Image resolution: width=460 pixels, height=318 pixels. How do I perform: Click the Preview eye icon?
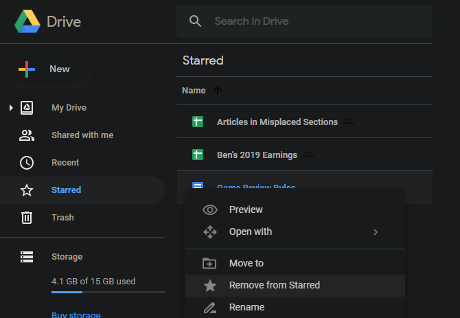210,209
